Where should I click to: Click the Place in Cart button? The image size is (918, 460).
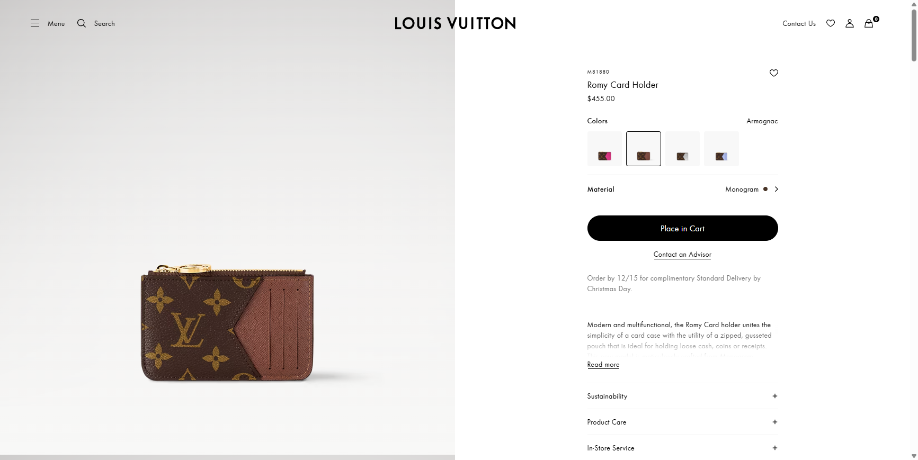(x=682, y=228)
